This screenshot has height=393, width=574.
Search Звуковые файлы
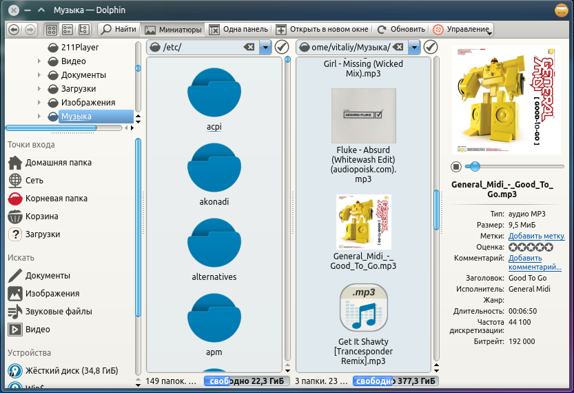tap(50, 312)
